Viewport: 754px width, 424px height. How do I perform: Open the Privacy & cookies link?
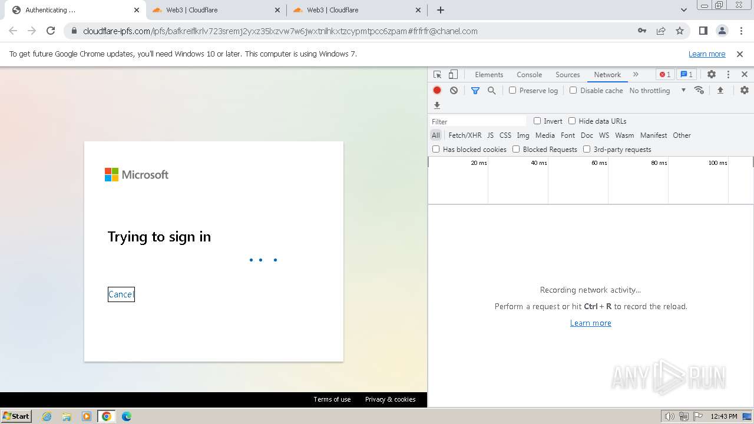(x=391, y=399)
